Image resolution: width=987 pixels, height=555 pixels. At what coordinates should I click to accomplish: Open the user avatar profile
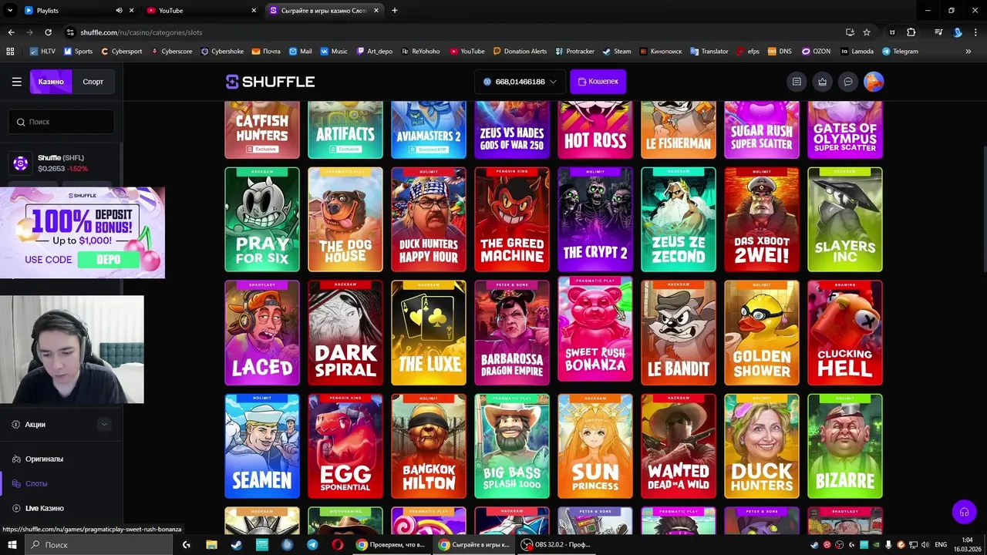[x=874, y=82]
